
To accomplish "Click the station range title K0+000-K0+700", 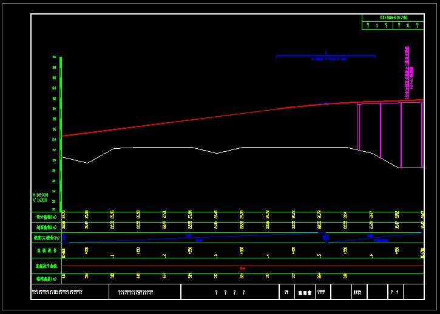I will pyautogui.click(x=393, y=18).
